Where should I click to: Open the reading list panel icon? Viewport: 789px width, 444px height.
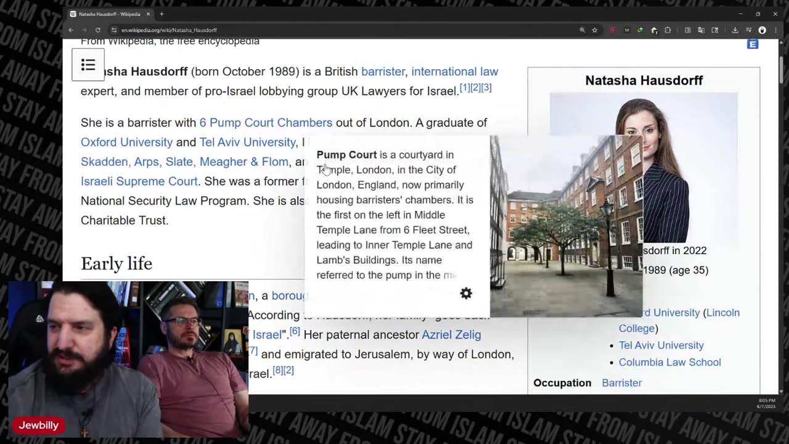(x=687, y=30)
